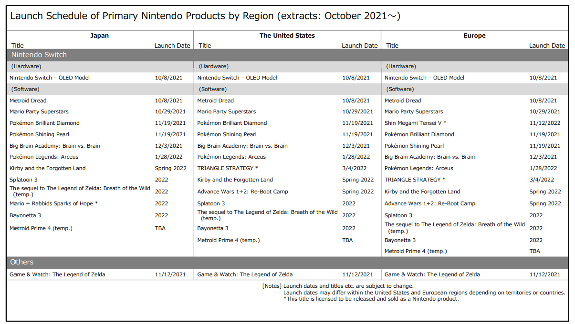Click 'Metroid Dread' in the Europe column
Viewport: 575px width, 324px height.
[x=403, y=101]
